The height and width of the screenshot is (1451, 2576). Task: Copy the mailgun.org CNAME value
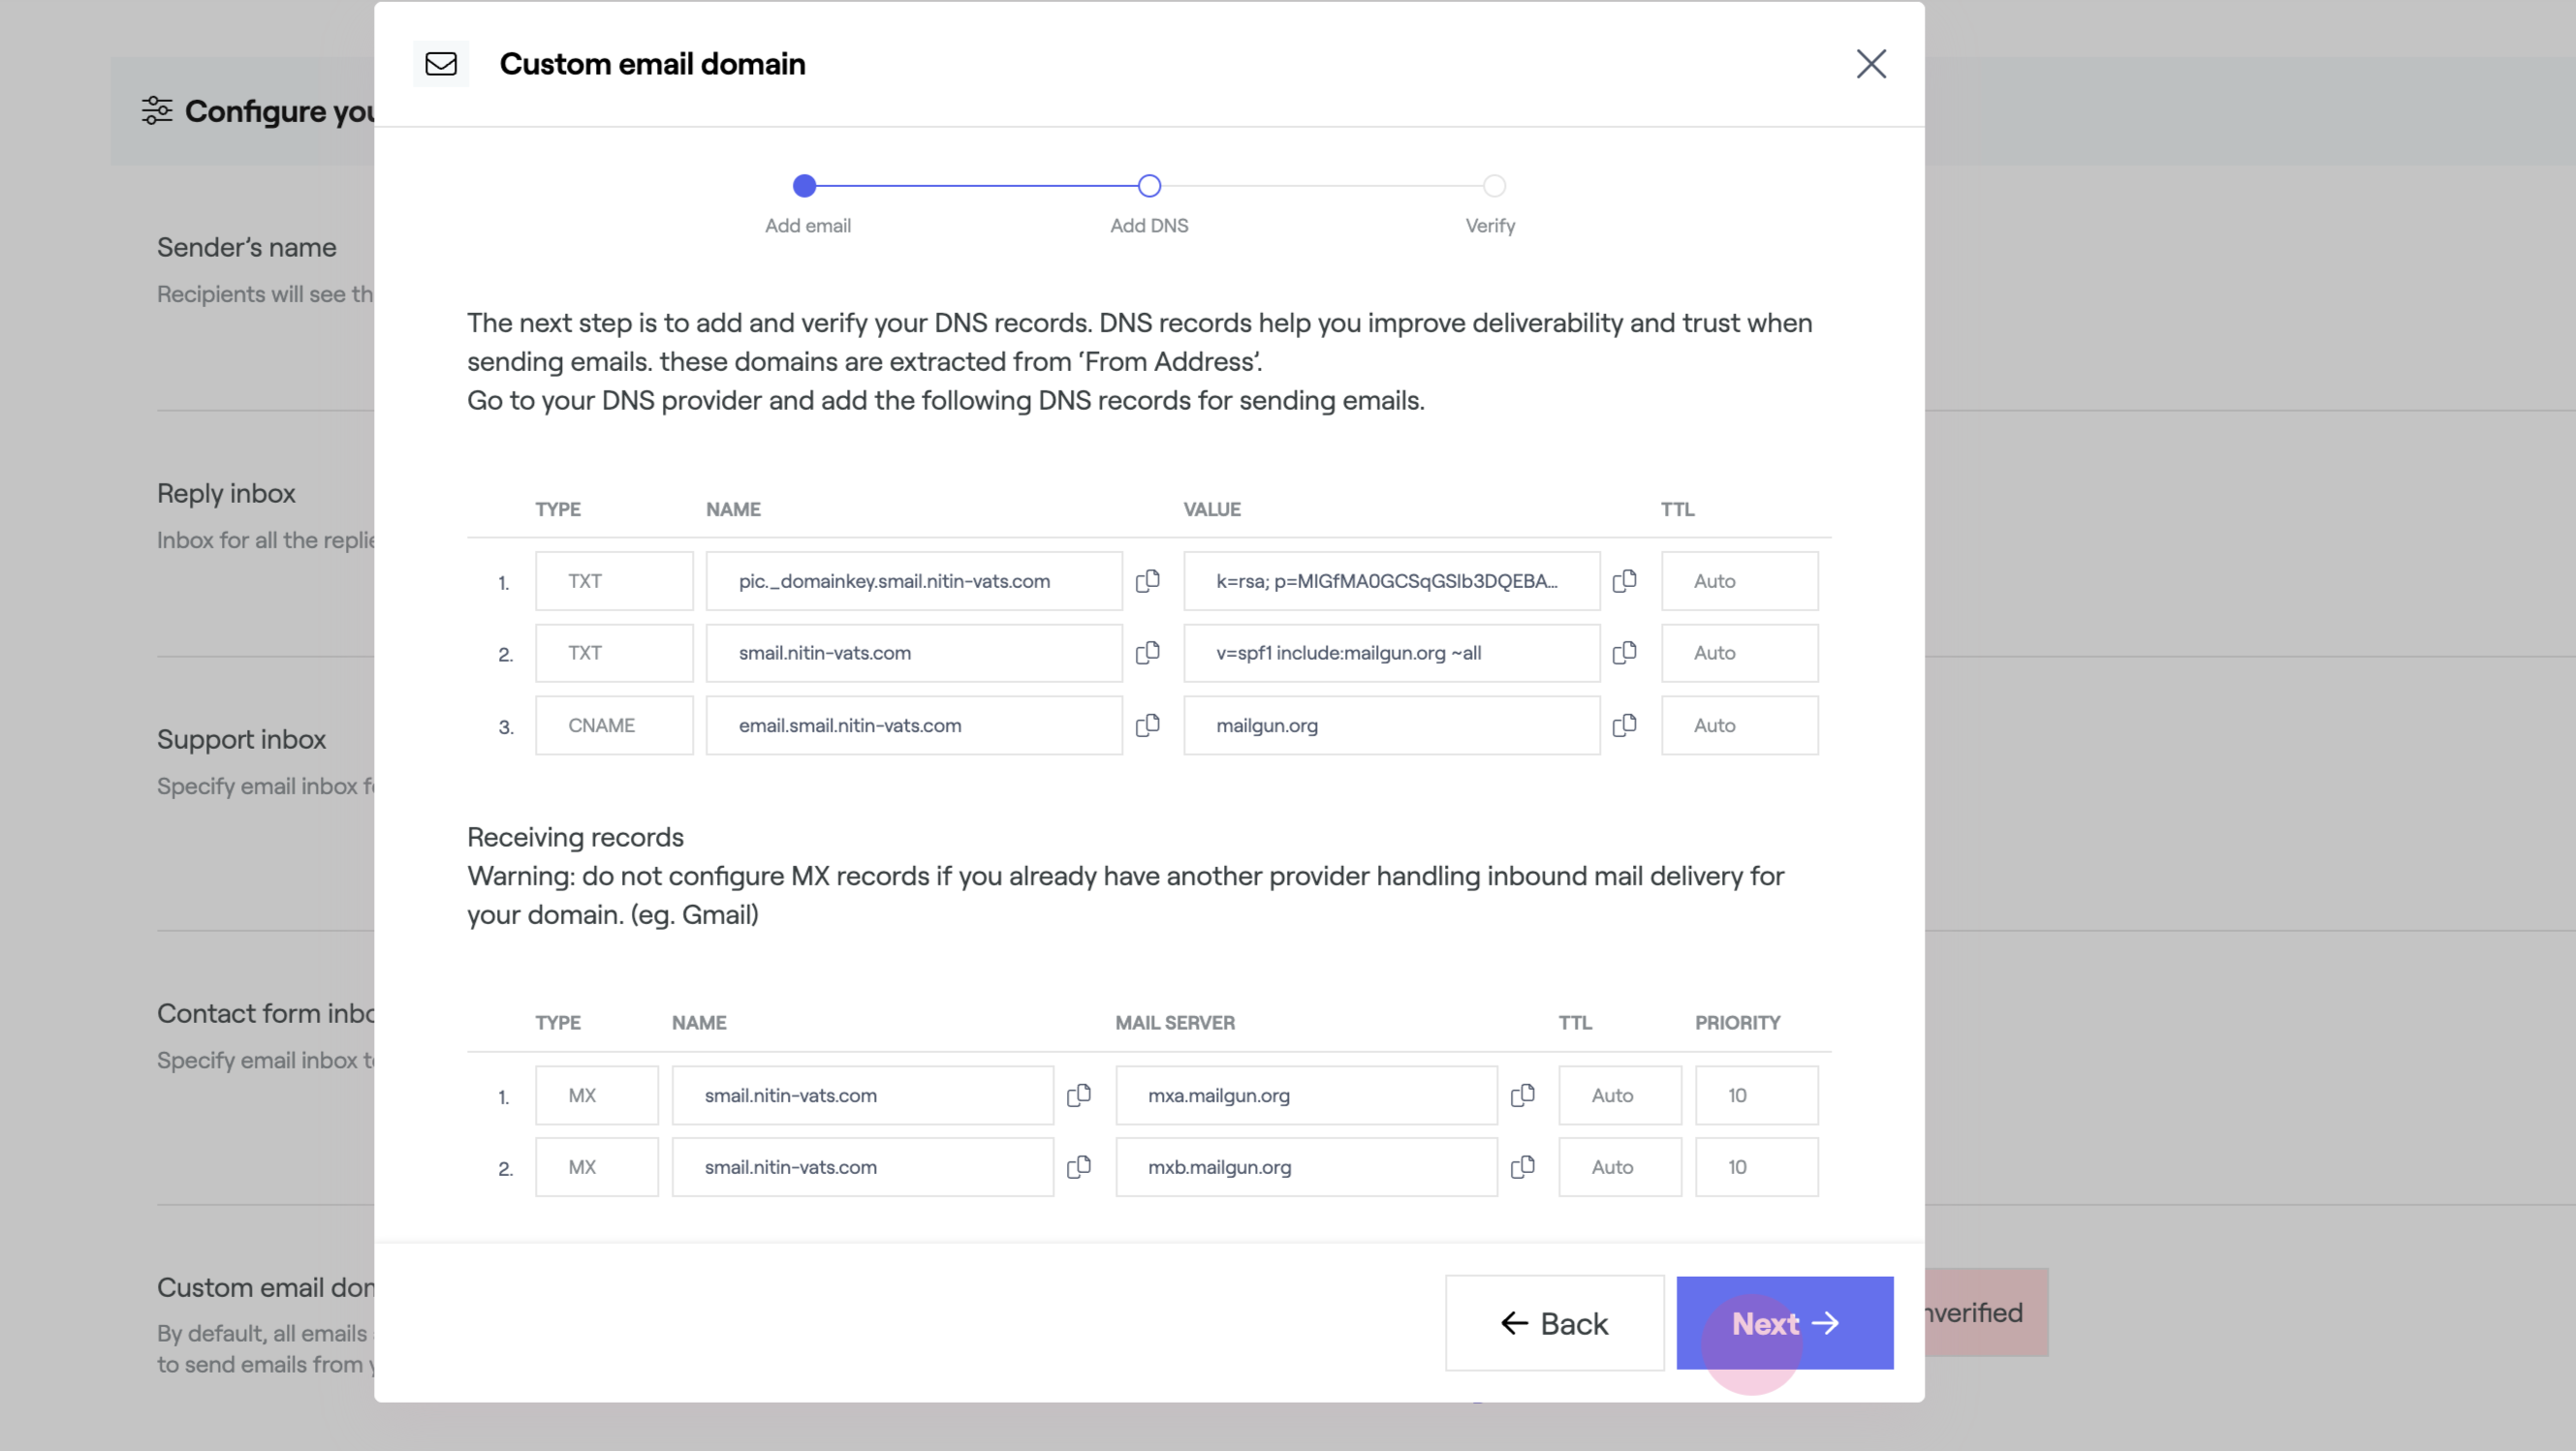click(x=1625, y=725)
